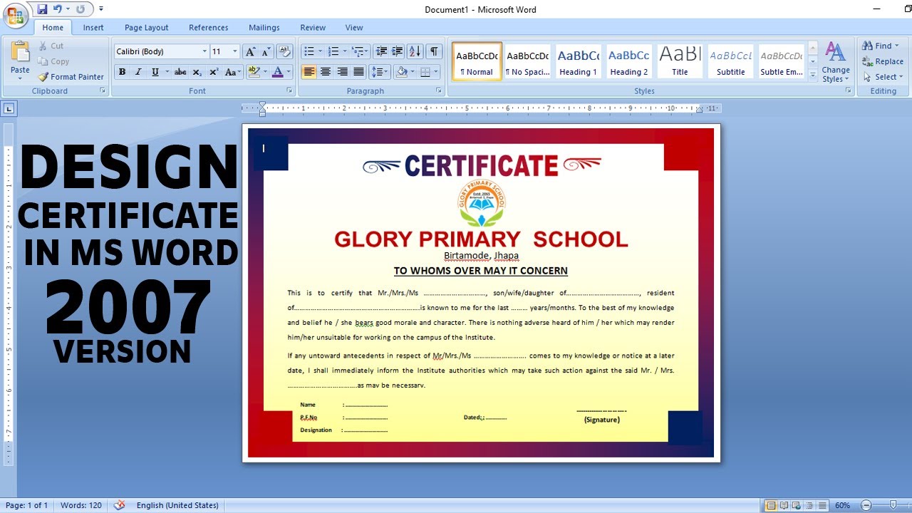Screen dimensions: 912x513
Task: Select the Format Painter tool
Action: [71, 77]
